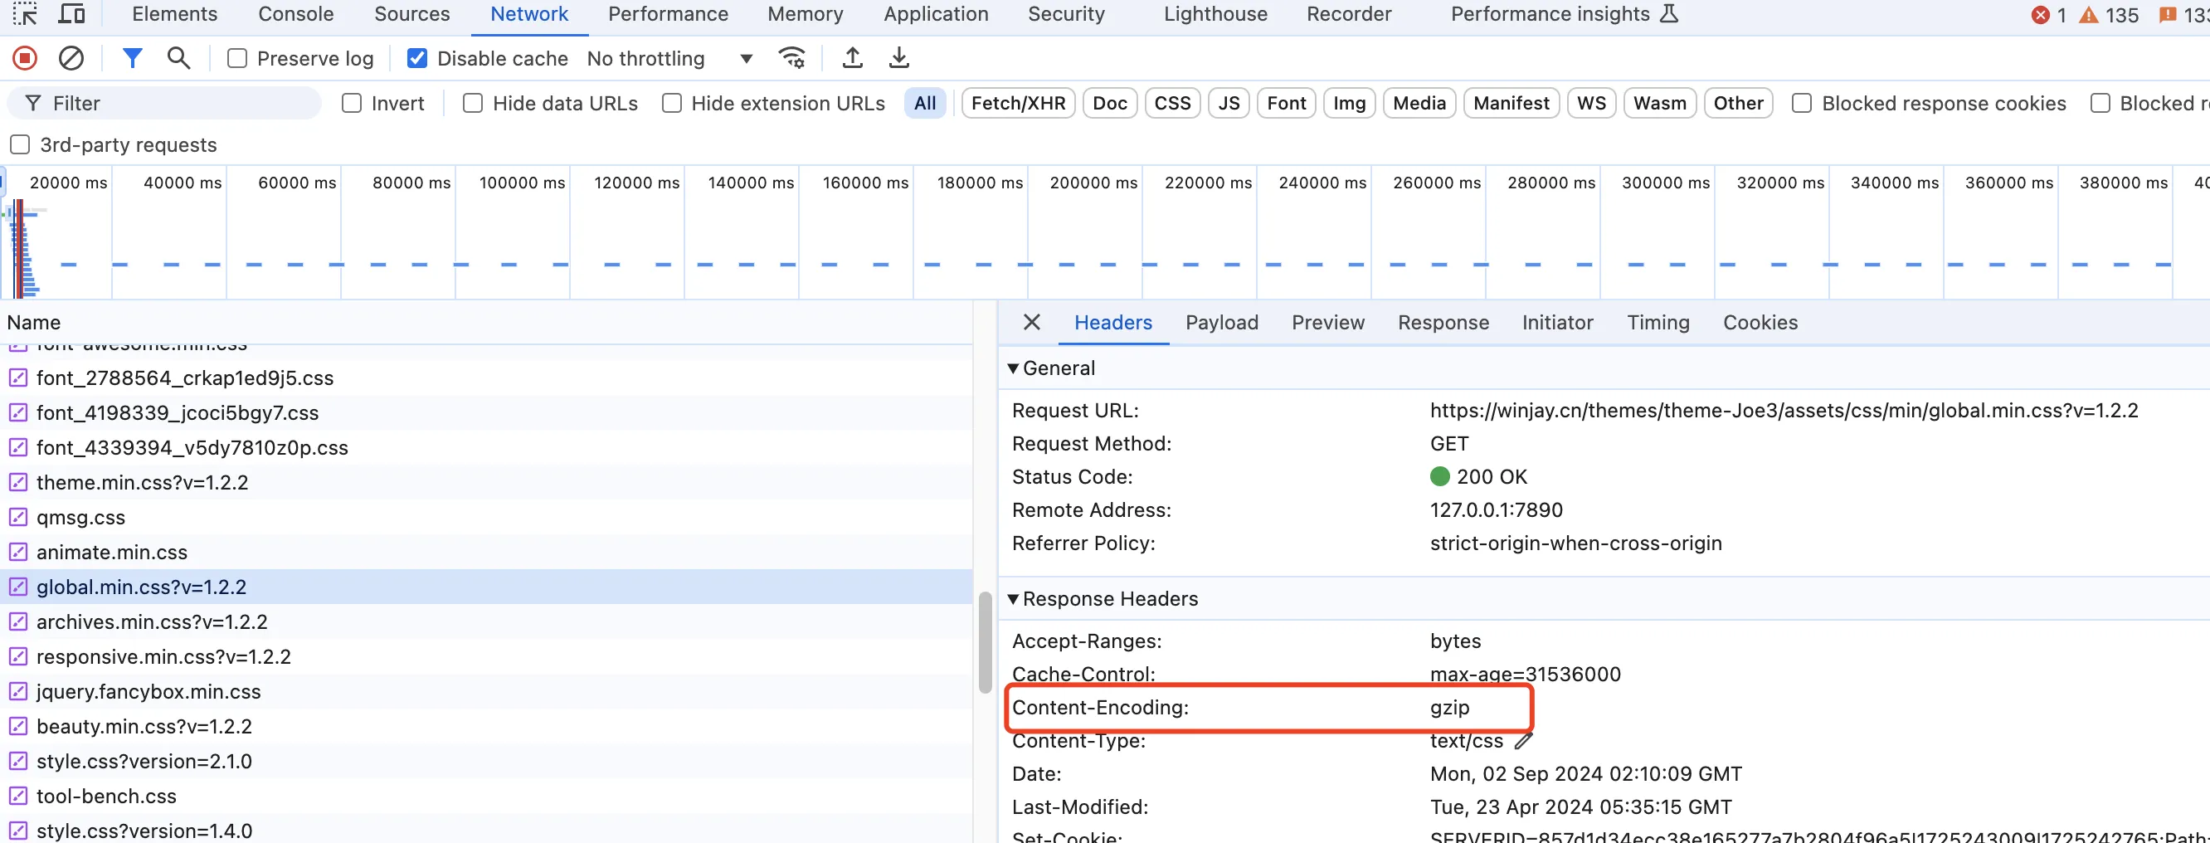This screenshot has height=843, width=2210.
Task: Edit the Content-Type header pencil icon
Action: click(1523, 741)
